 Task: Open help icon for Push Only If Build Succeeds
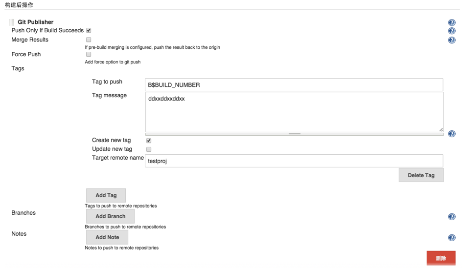(x=451, y=31)
